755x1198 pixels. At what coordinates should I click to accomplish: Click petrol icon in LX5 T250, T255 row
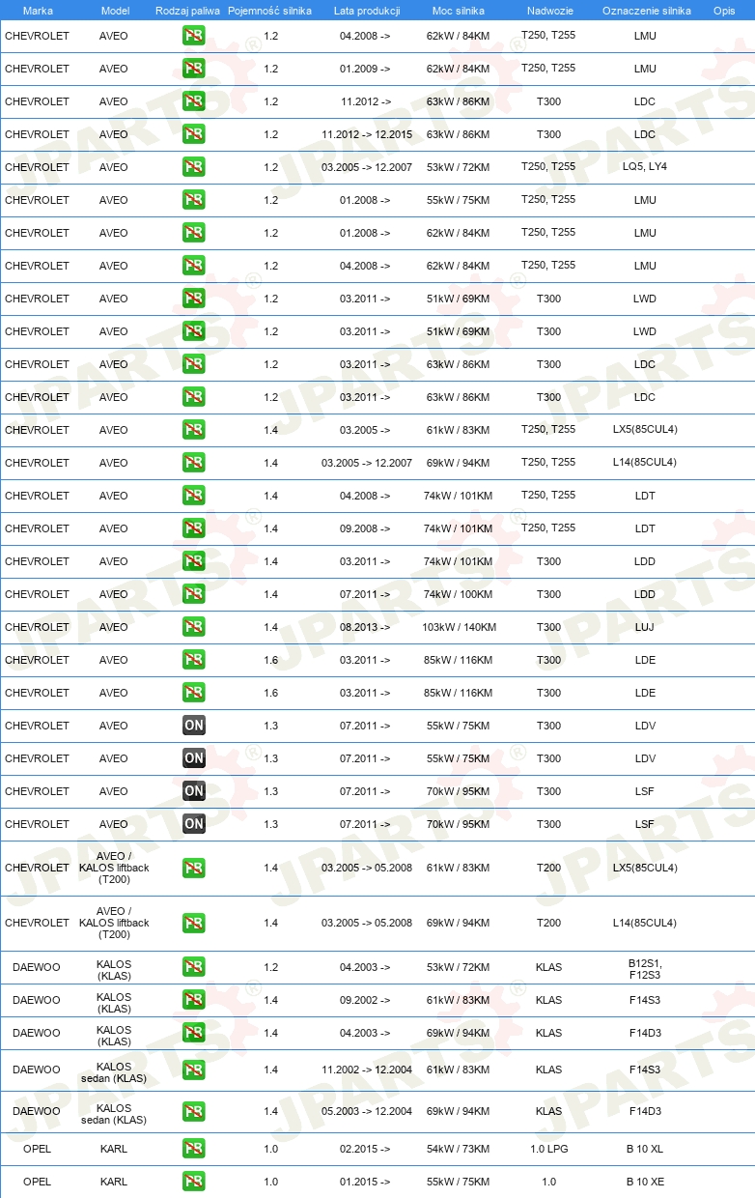(x=194, y=430)
